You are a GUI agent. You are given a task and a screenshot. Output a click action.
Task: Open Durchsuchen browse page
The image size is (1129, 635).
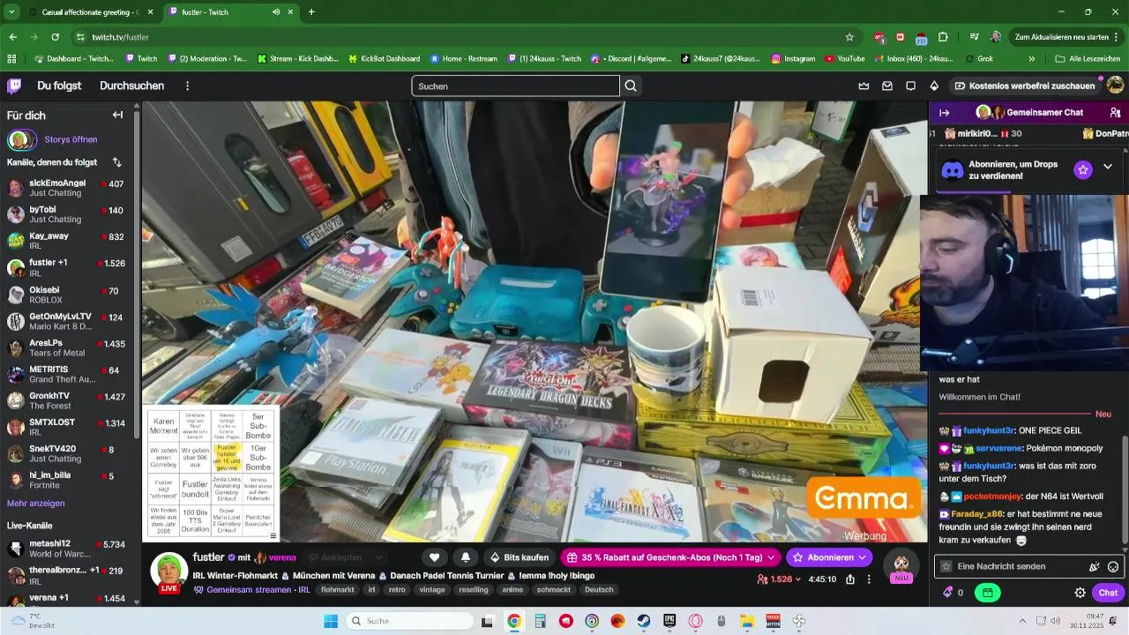click(132, 86)
